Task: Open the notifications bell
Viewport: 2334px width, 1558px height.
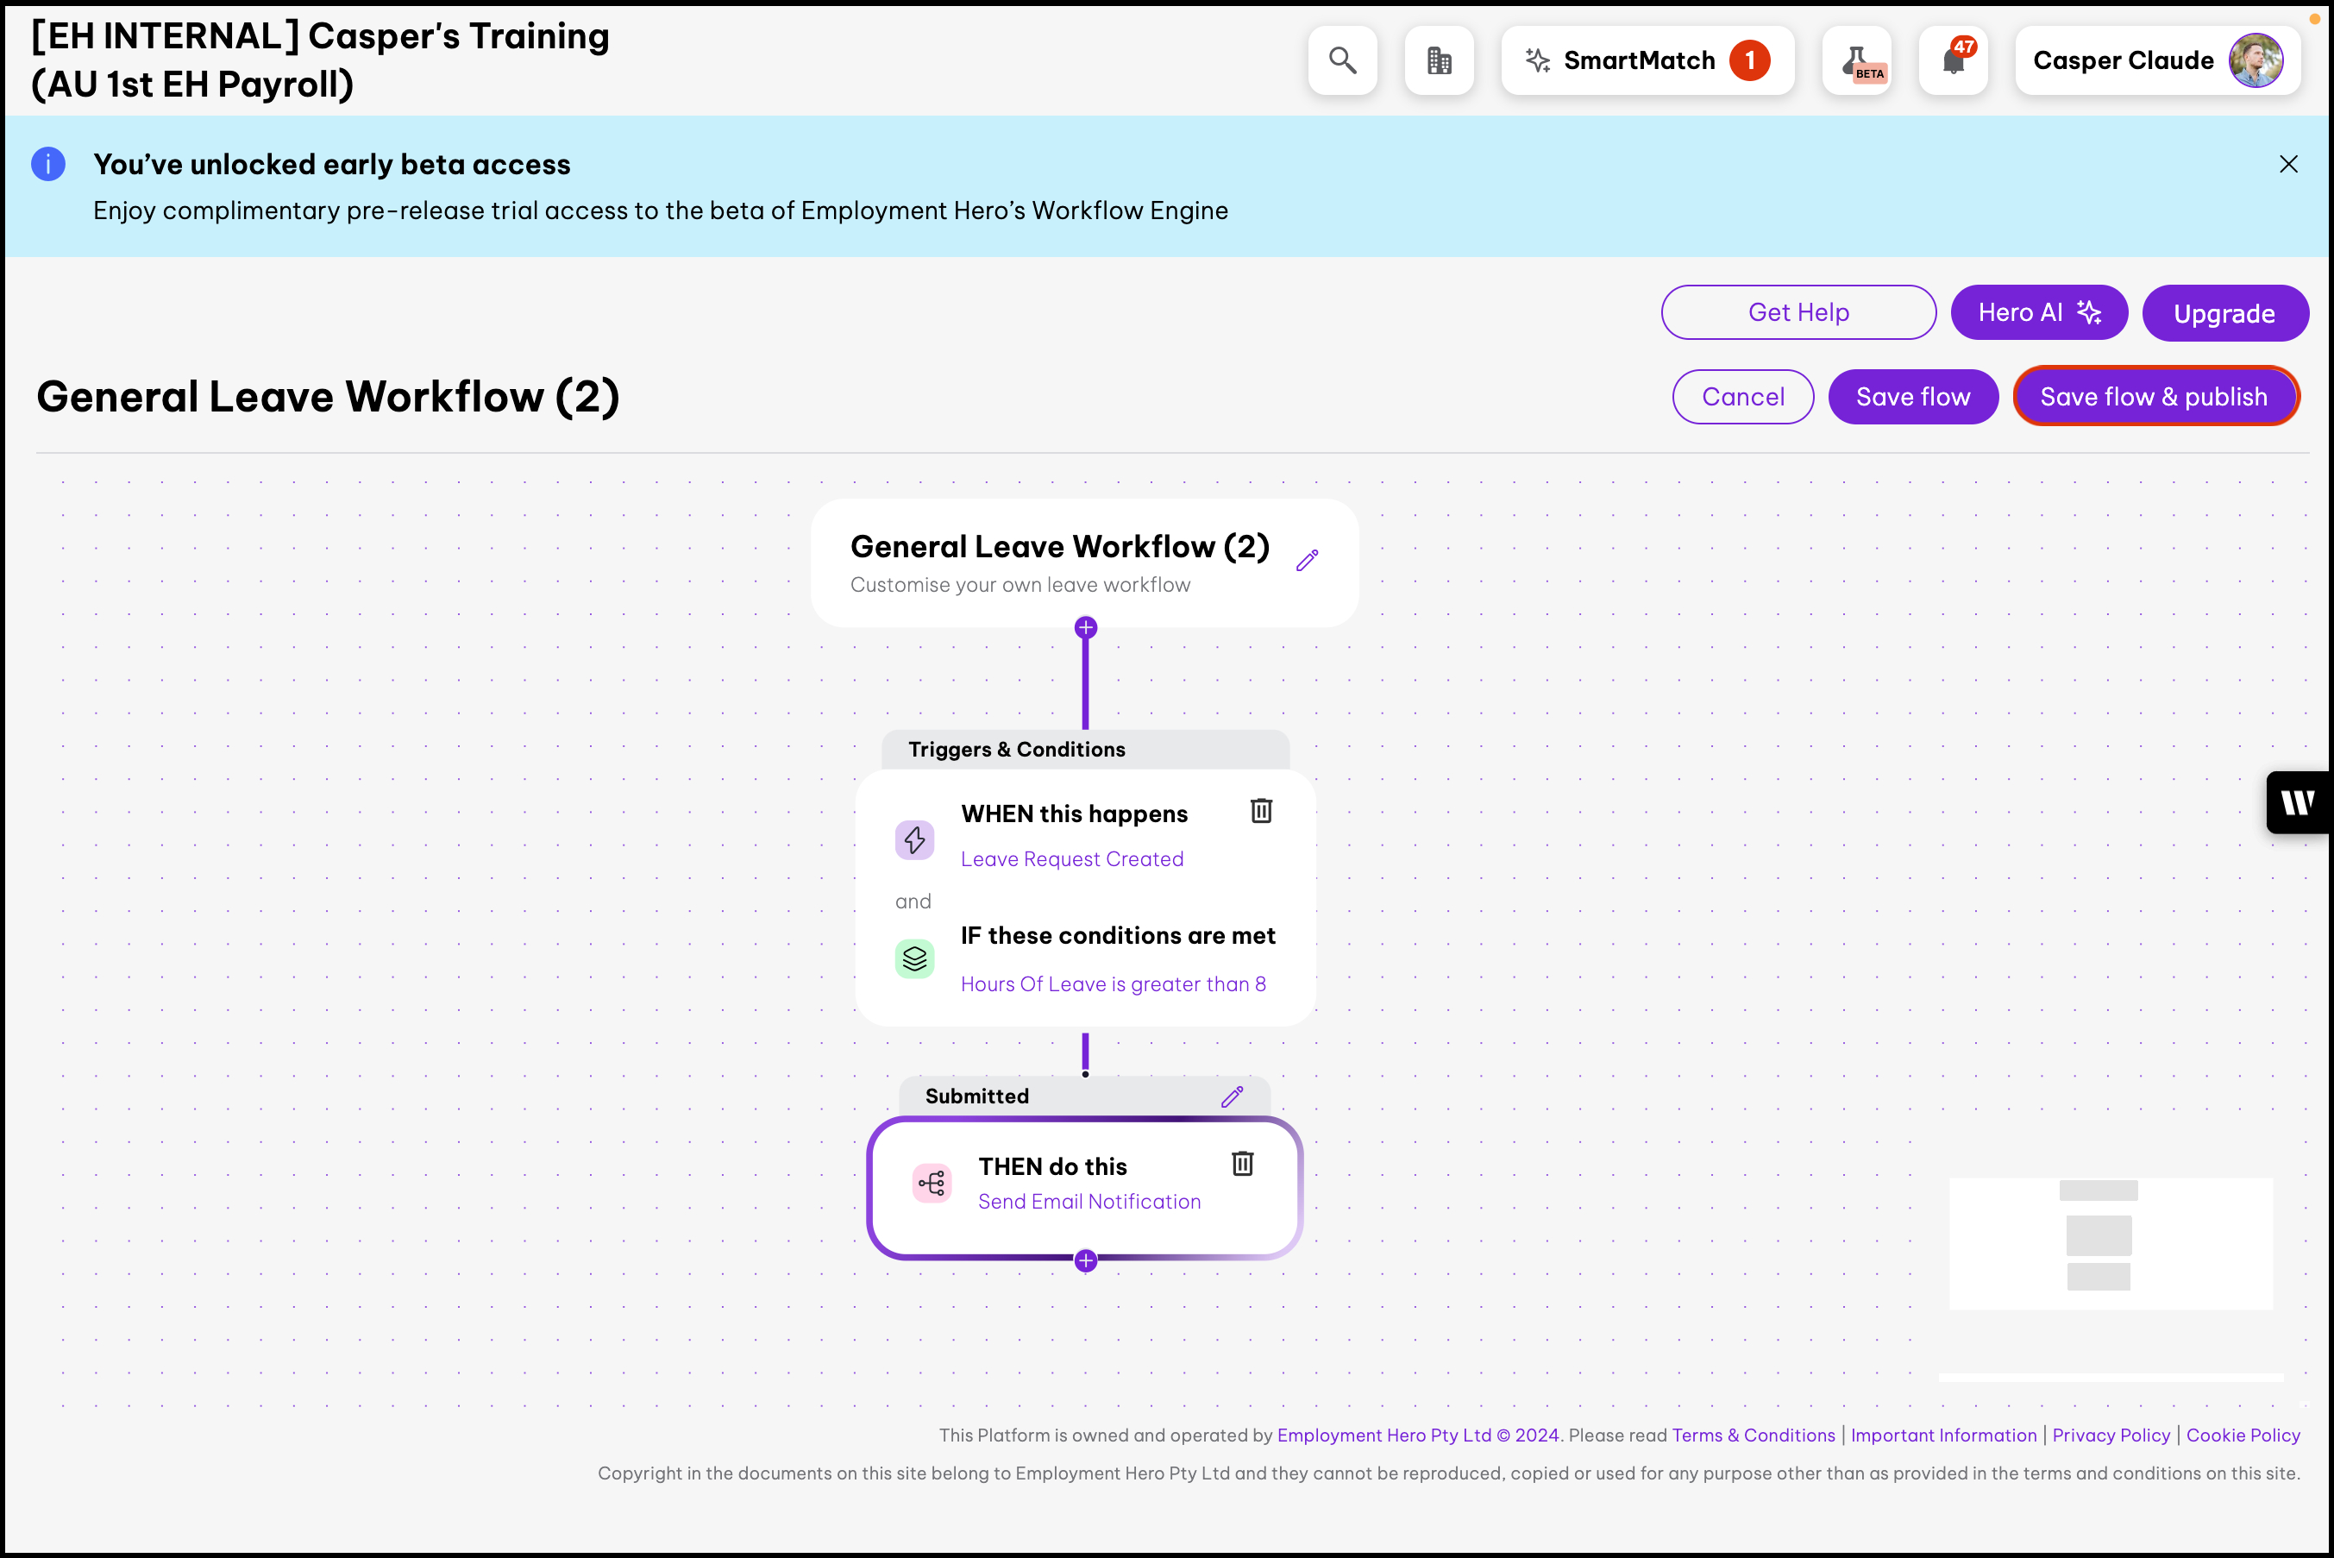Action: click(x=1953, y=60)
